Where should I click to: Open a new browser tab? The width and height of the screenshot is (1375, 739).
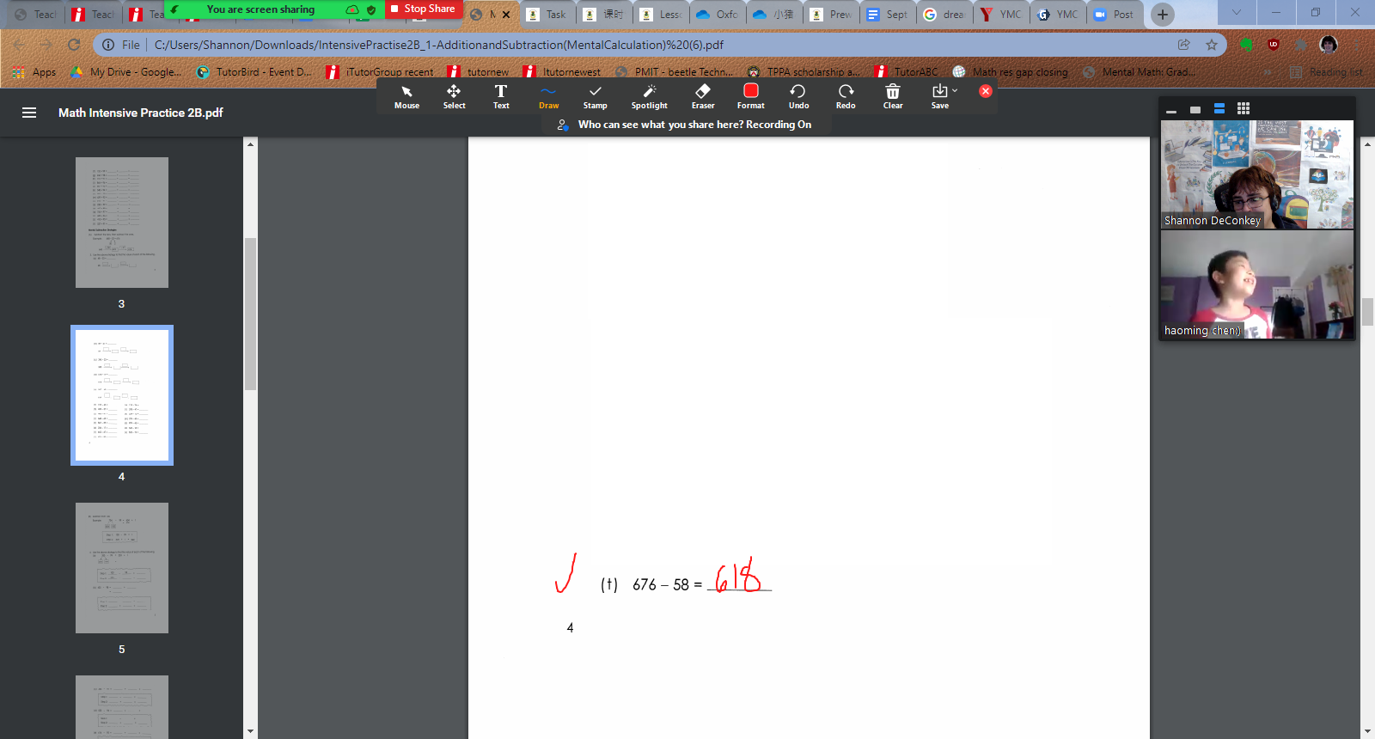point(1163,15)
